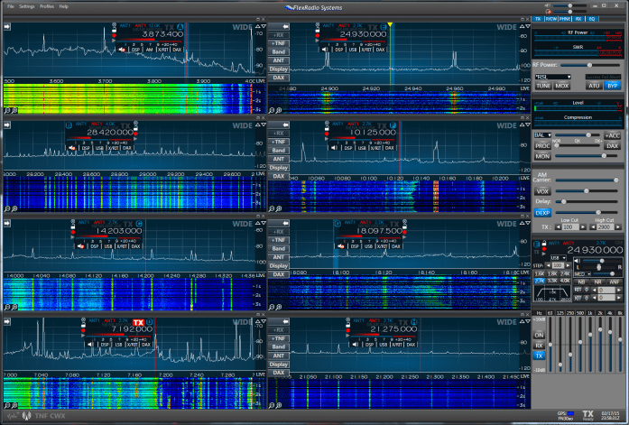This screenshot has height=425, width=629.
Task: Click record dot on the 24.930.000 panadapter slice
Action: [x=318, y=35]
